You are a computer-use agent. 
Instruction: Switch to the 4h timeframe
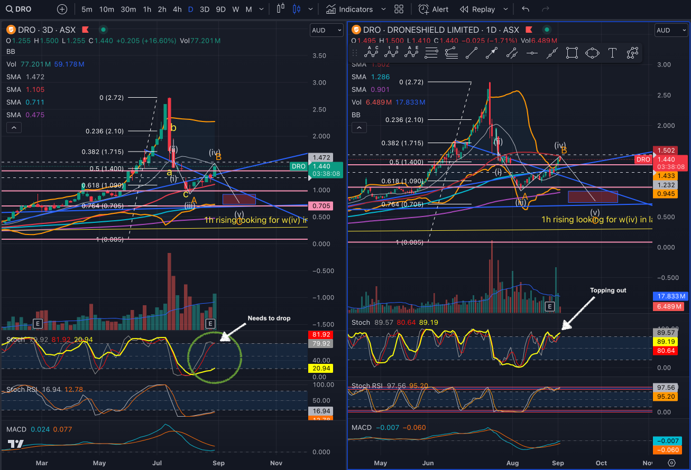(177, 9)
